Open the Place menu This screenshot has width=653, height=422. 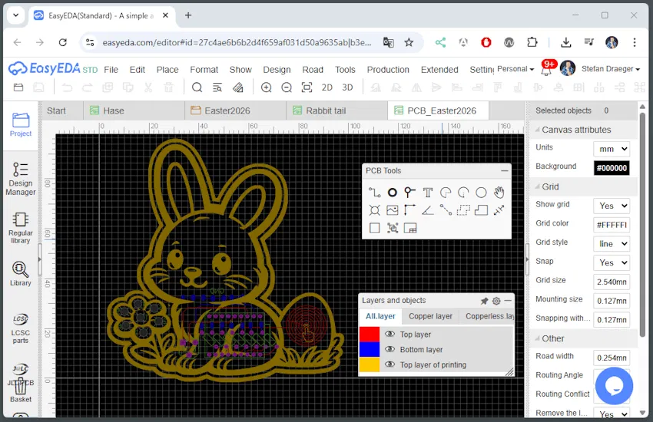pyautogui.click(x=167, y=69)
